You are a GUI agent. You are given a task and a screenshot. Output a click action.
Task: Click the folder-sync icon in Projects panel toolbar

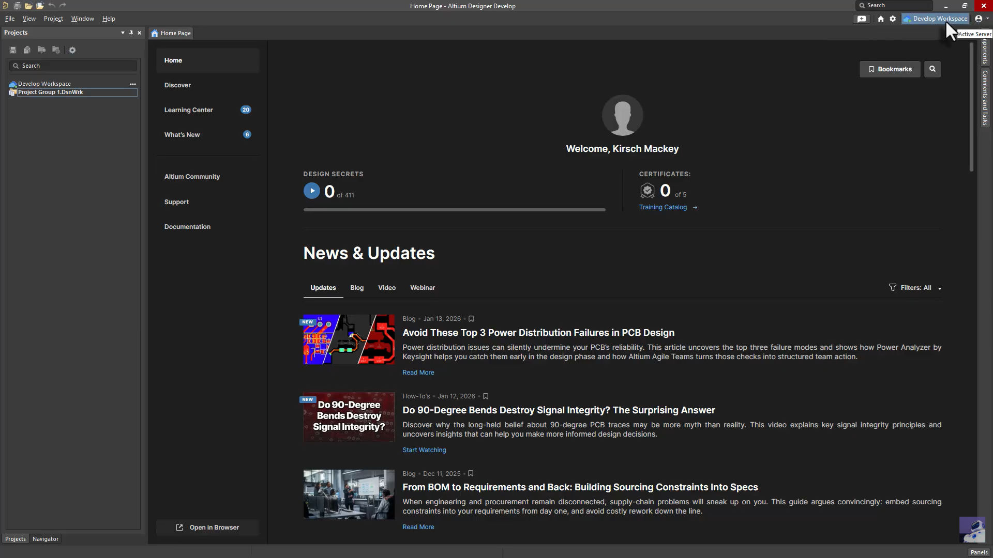pos(56,50)
